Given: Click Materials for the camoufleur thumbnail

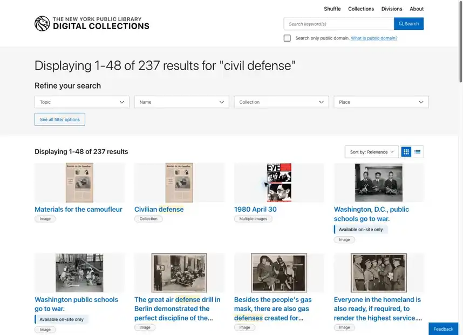Looking at the screenshot, I should pos(79,183).
